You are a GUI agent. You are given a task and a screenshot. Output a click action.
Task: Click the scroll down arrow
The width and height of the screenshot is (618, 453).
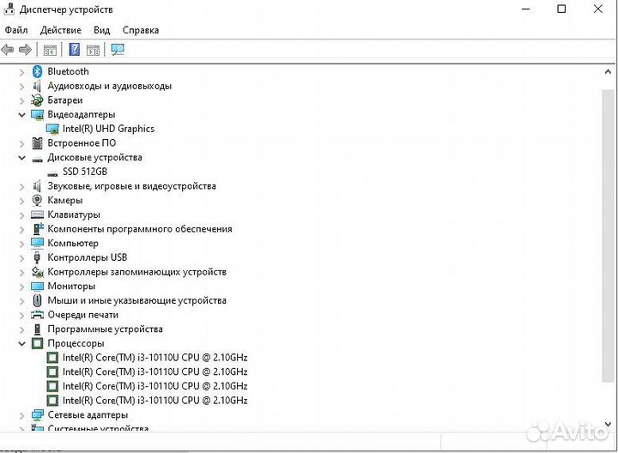click(x=608, y=424)
